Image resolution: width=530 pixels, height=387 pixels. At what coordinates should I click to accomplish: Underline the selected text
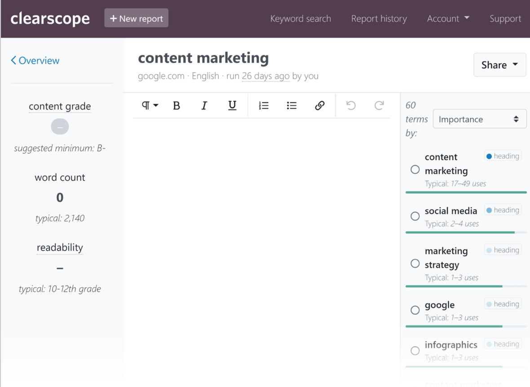point(232,106)
